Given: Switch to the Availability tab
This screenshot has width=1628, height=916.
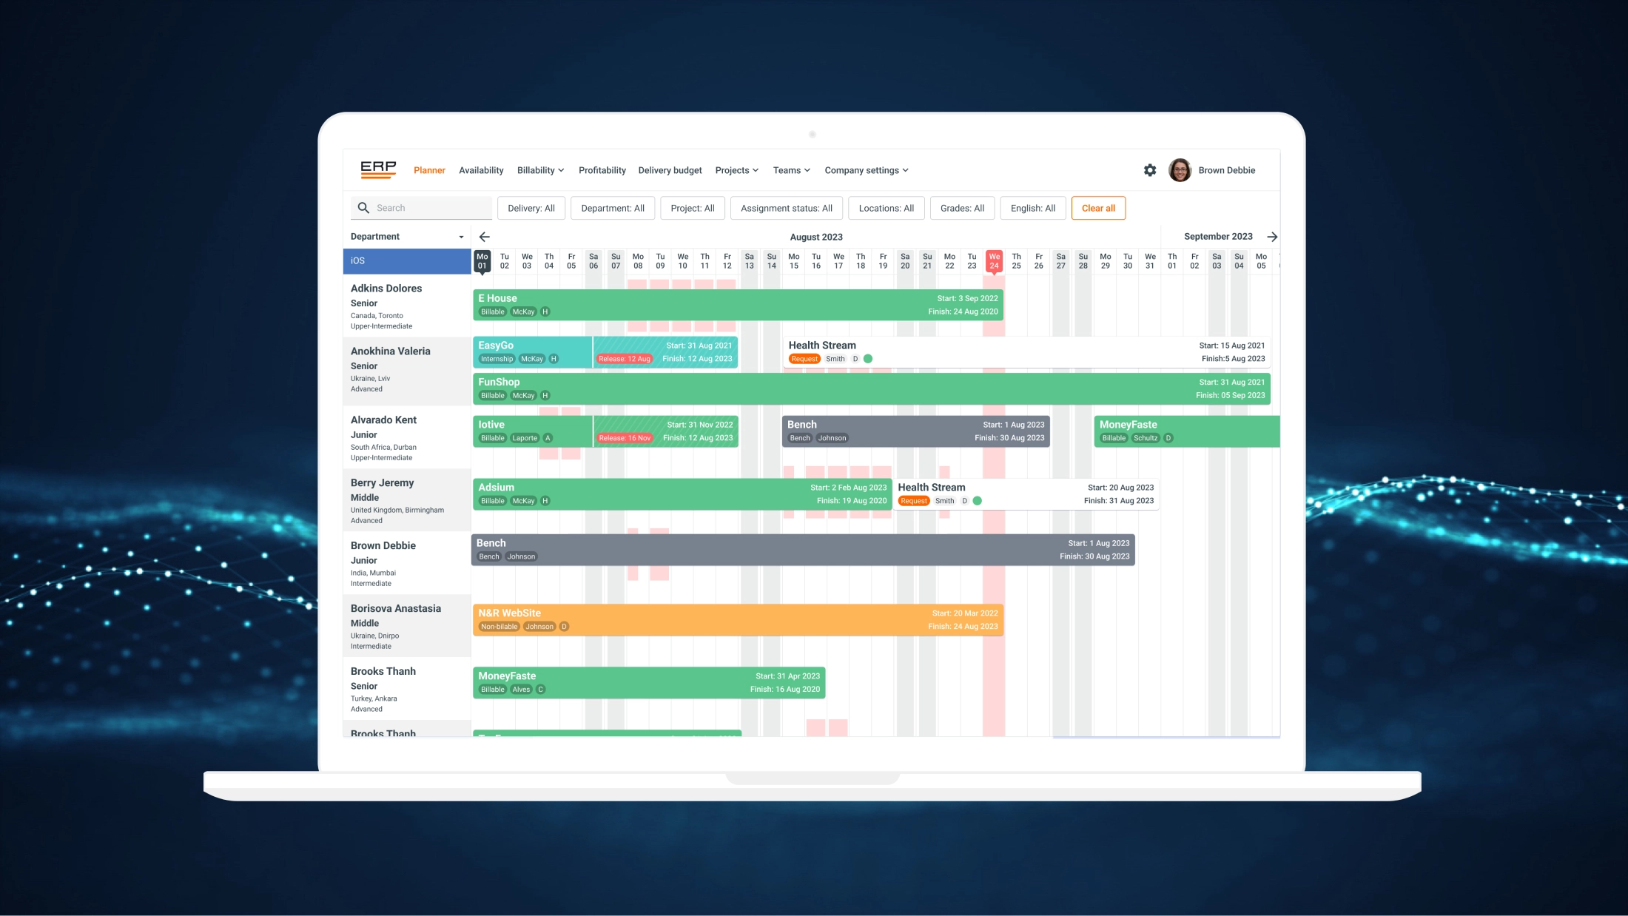Looking at the screenshot, I should click(x=481, y=170).
